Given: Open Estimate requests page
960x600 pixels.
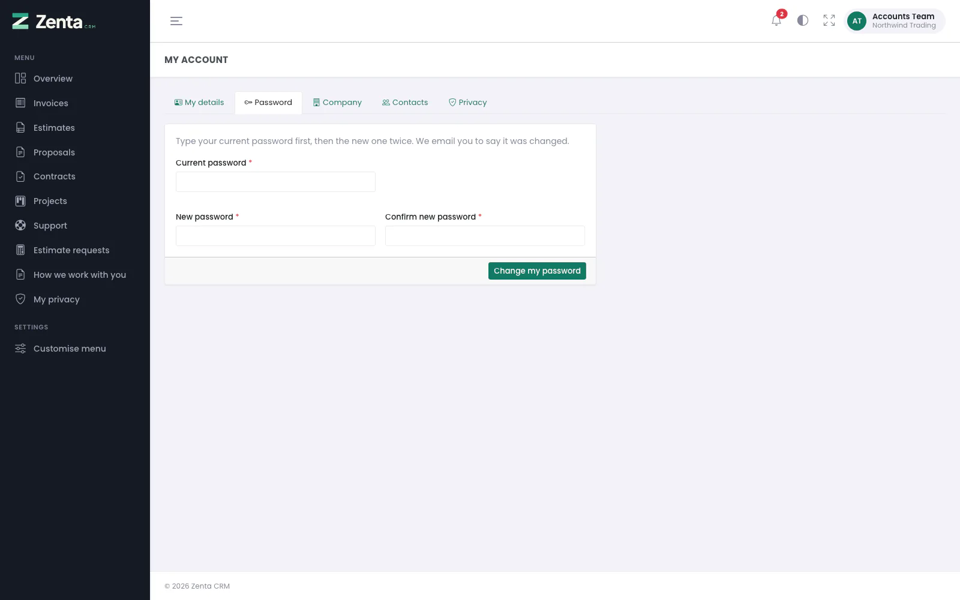Looking at the screenshot, I should [x=75, y=250].
